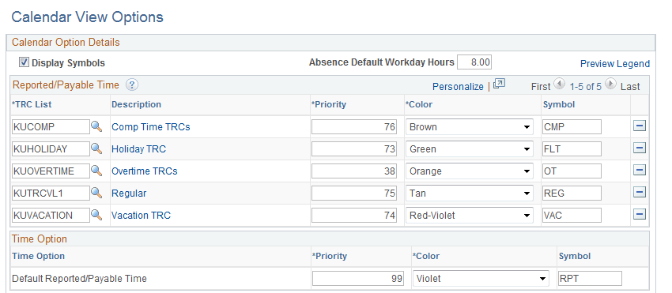Open Regular description link
The width and height of the screenshot is (672, 293).
click(129, 193)
